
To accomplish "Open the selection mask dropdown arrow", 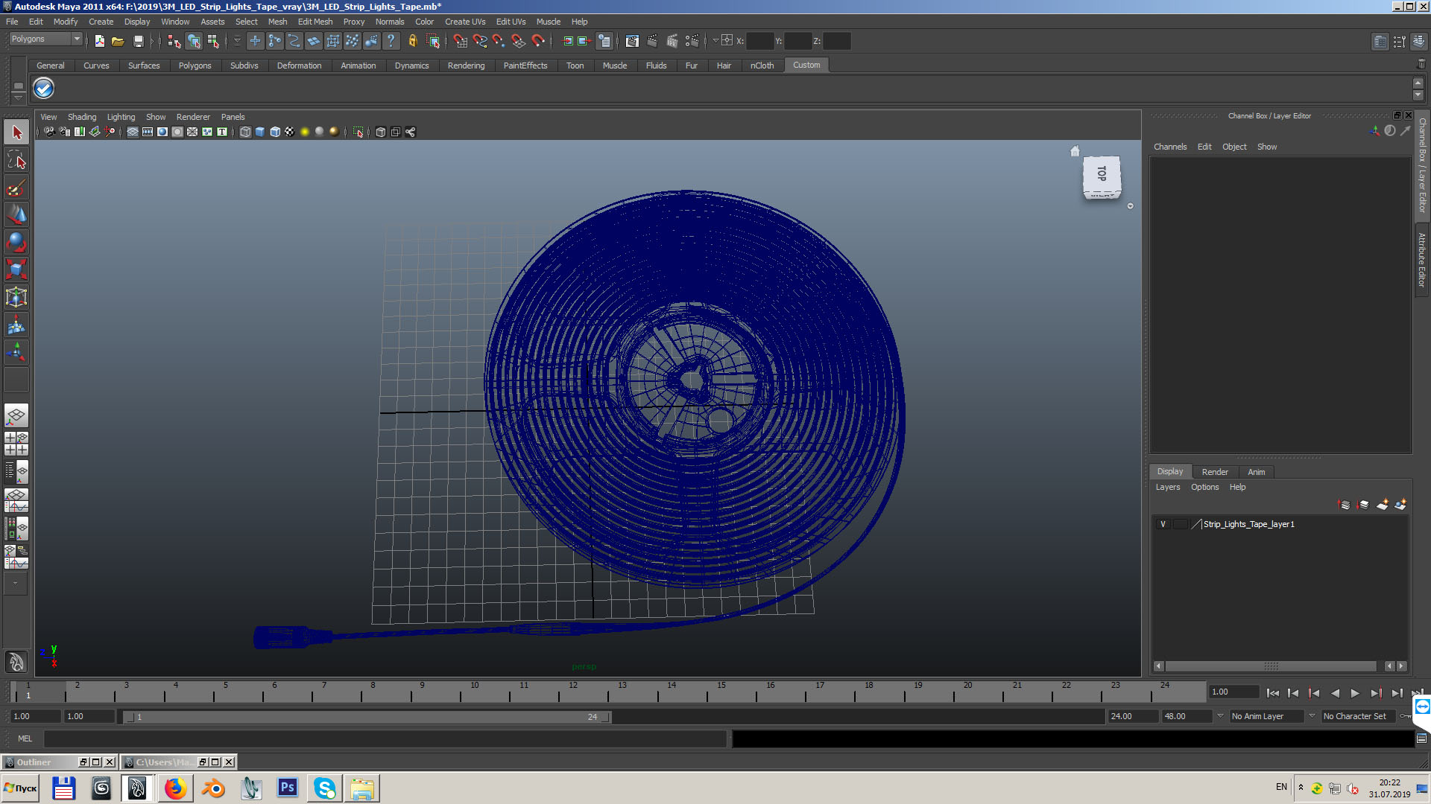I will pyautogui.click(x=237, y=41).
